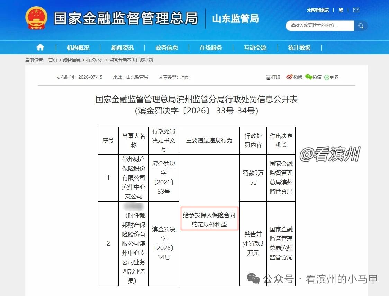
Task: Follow the 监管分局本级行政处罚 breadcrumb link
Action: pos(131,60)
